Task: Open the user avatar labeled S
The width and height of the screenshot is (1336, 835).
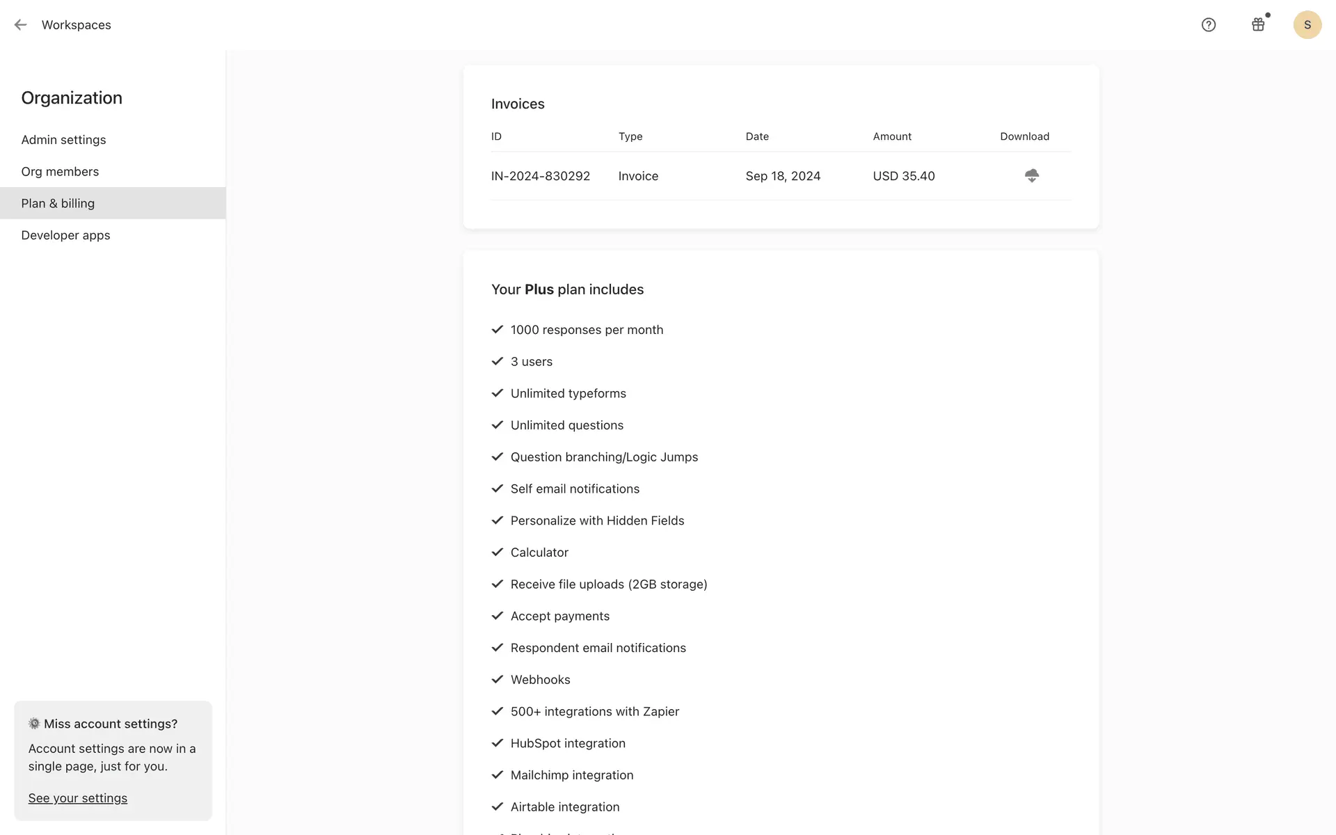Action: point(1307,25)
